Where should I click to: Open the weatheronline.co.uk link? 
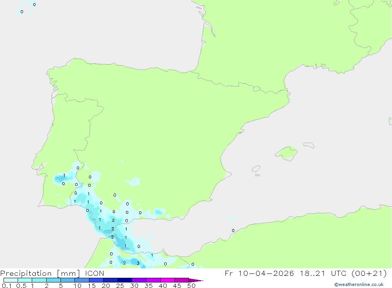tap(359, 284)
